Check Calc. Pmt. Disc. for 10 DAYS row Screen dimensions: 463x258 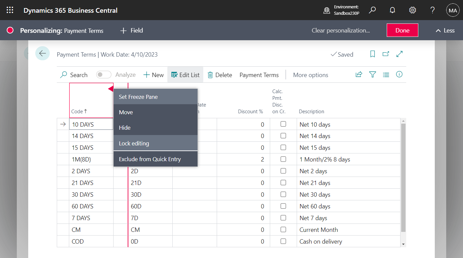coord(283,124)
